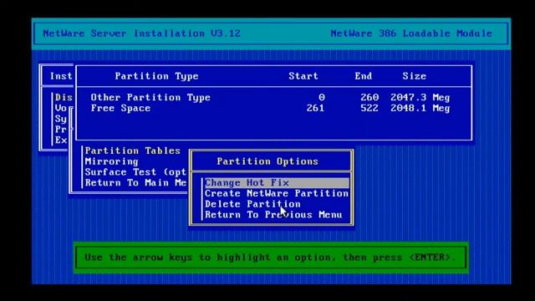Click the Free Space partition row
This screenshot has height=301, width=535.
pos(270,108)
